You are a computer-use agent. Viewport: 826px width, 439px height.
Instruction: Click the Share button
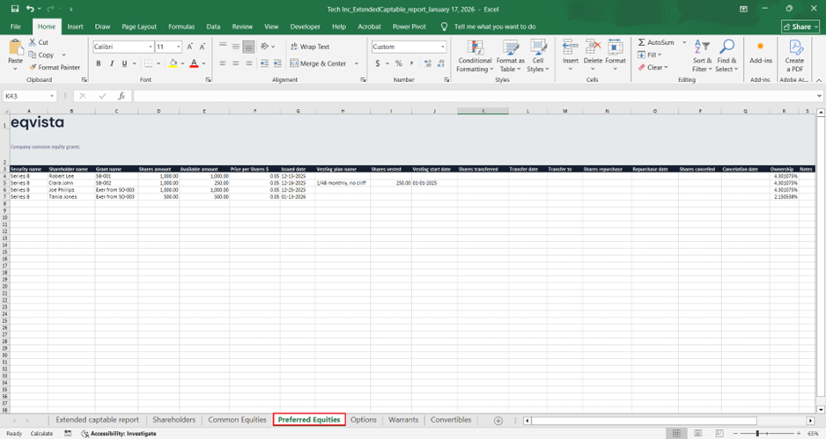(x=800, y=26)
